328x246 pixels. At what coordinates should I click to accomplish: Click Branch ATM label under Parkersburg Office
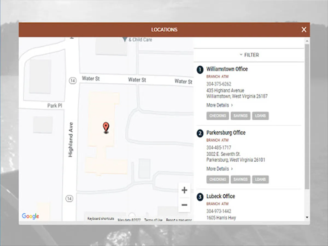[x=217, y=140]
